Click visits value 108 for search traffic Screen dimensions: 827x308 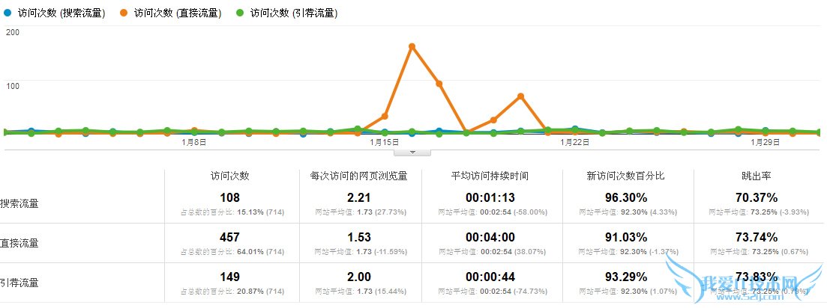pyautogui.click(x=230, y=197)
